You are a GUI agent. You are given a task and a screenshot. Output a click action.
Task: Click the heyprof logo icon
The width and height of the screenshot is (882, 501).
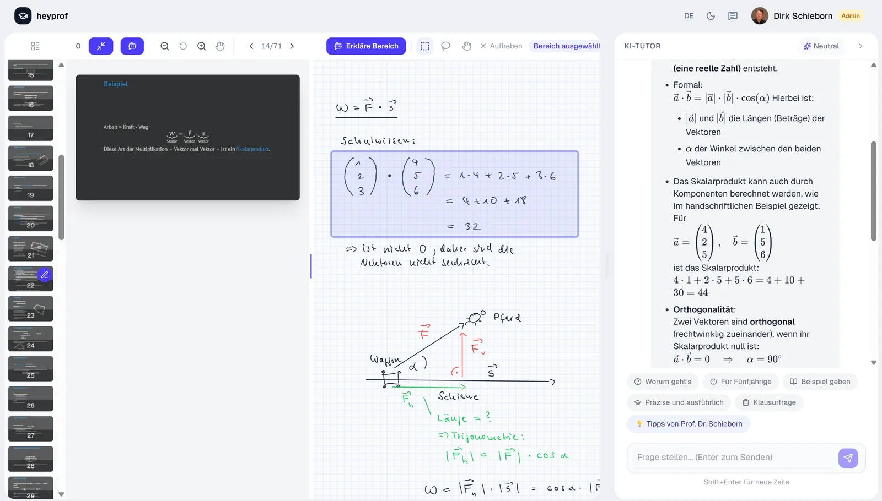[x=22, y=15]
